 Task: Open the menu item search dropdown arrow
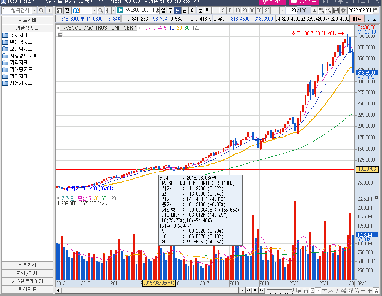tap(34, 11)
